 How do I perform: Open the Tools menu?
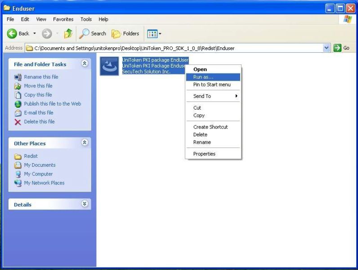click(x=86, y=19)
